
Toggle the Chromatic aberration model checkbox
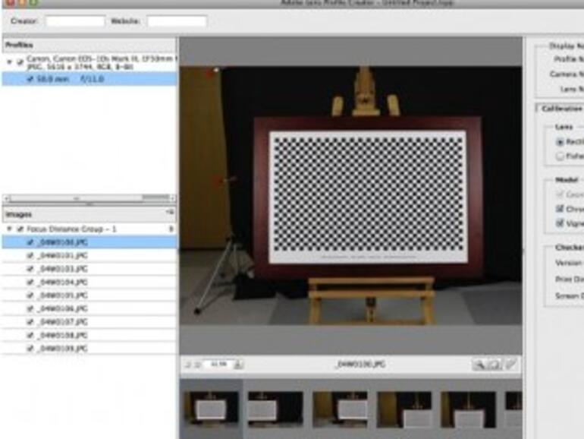[x=560, y=209]
